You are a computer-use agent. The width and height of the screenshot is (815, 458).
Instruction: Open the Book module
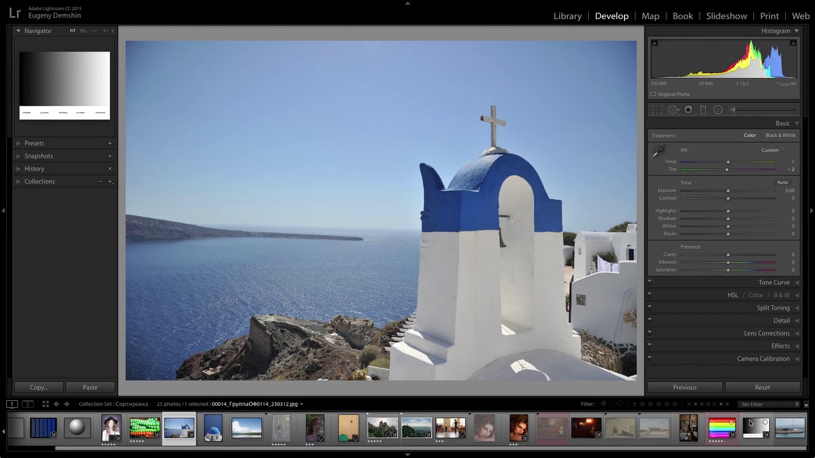tap(683, 16)
